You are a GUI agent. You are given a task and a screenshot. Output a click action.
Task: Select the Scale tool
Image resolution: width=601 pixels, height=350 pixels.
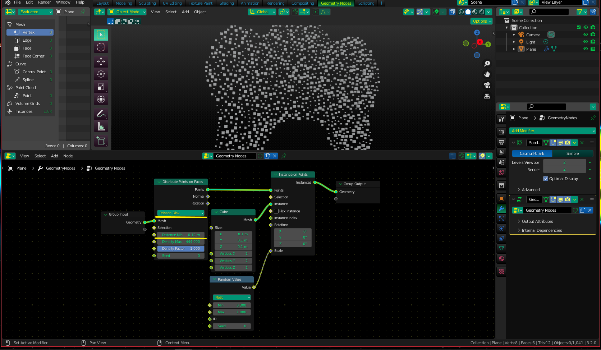[101, 87]
